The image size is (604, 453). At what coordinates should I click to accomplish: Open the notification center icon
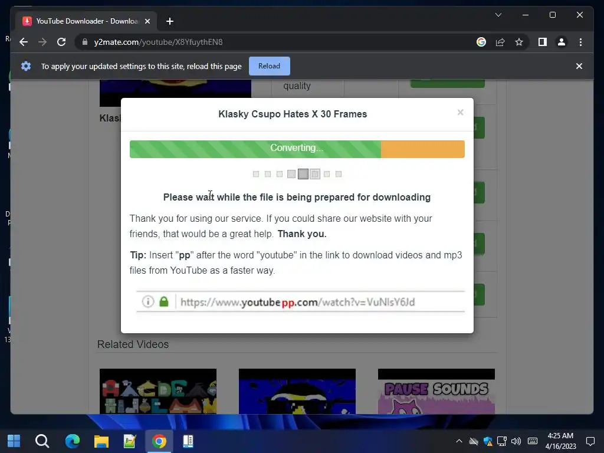point(590,441)
